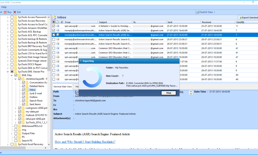Expand the my-data.pst node
Image resolution: width=258 pixels, height=155 pixels.
(x=16, y=111)
